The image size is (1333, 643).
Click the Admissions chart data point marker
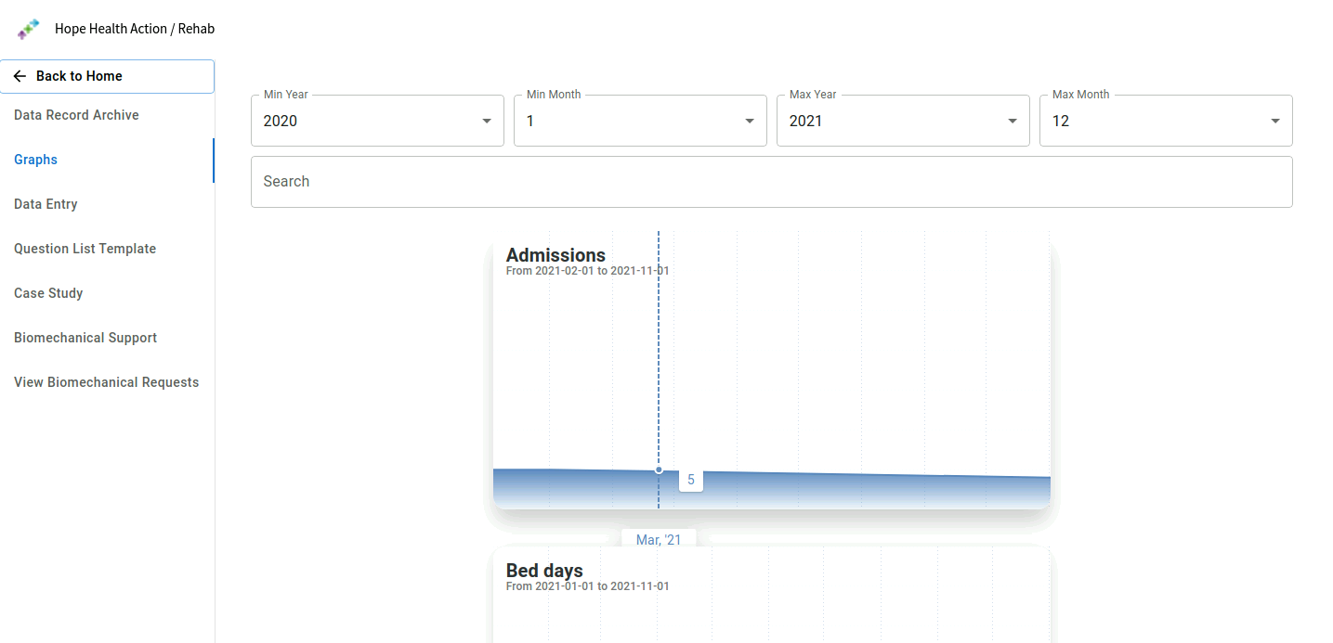[x=659, y=469]
